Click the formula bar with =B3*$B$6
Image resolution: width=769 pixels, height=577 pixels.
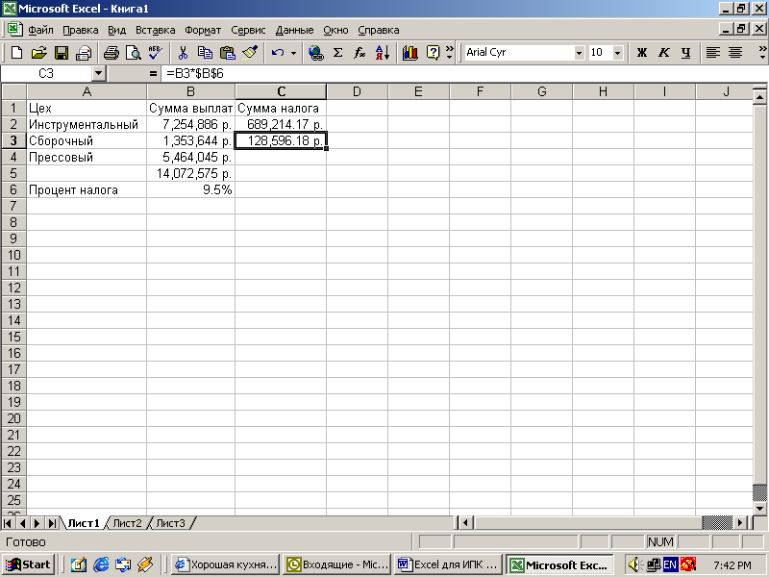coord(463,74)
